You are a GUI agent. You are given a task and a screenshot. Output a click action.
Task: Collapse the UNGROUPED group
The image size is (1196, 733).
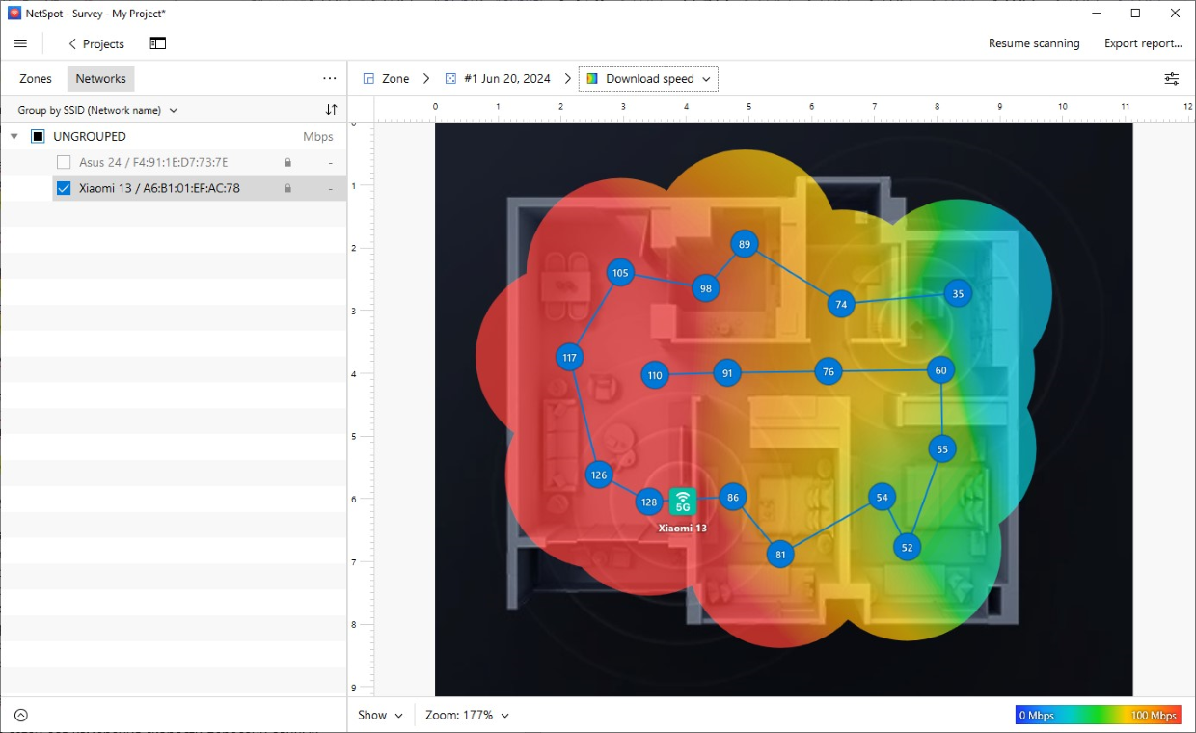click(x=14, y=136)
